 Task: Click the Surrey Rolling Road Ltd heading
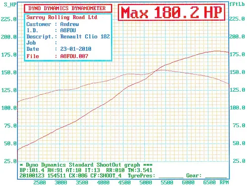(x=62, y=17)
